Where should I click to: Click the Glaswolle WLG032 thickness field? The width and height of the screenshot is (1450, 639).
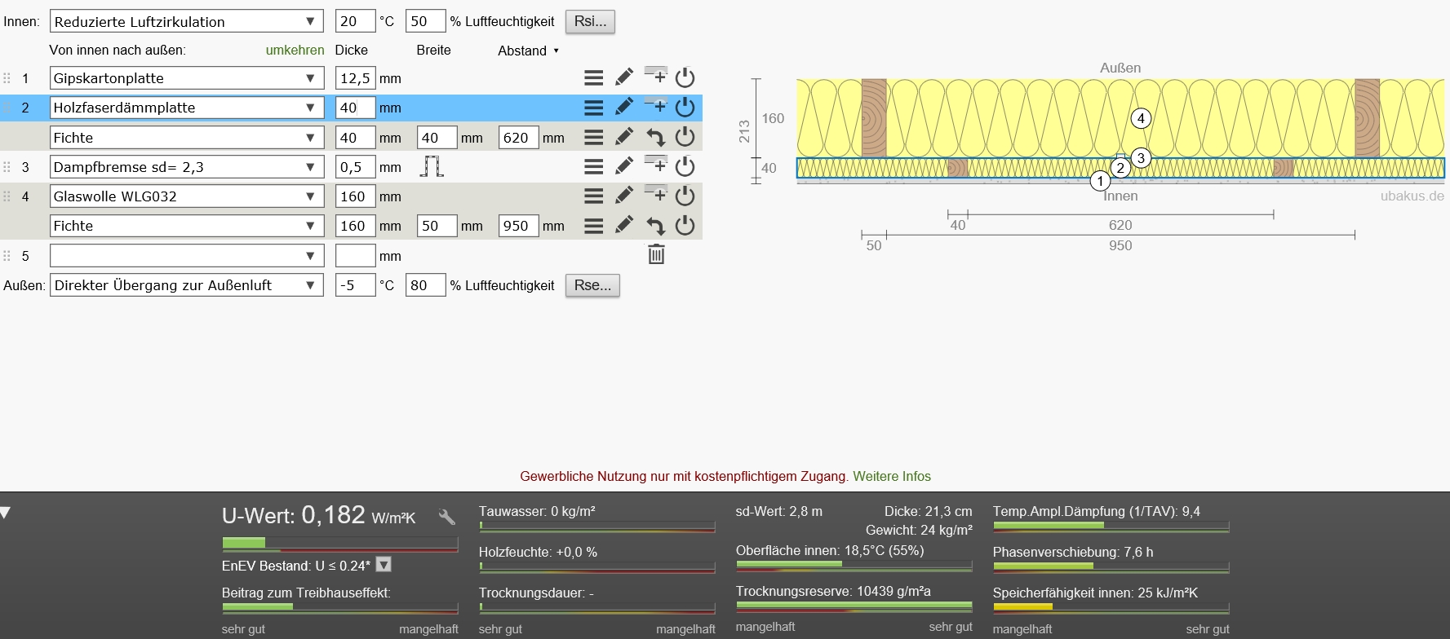click(x=355, y=196)
